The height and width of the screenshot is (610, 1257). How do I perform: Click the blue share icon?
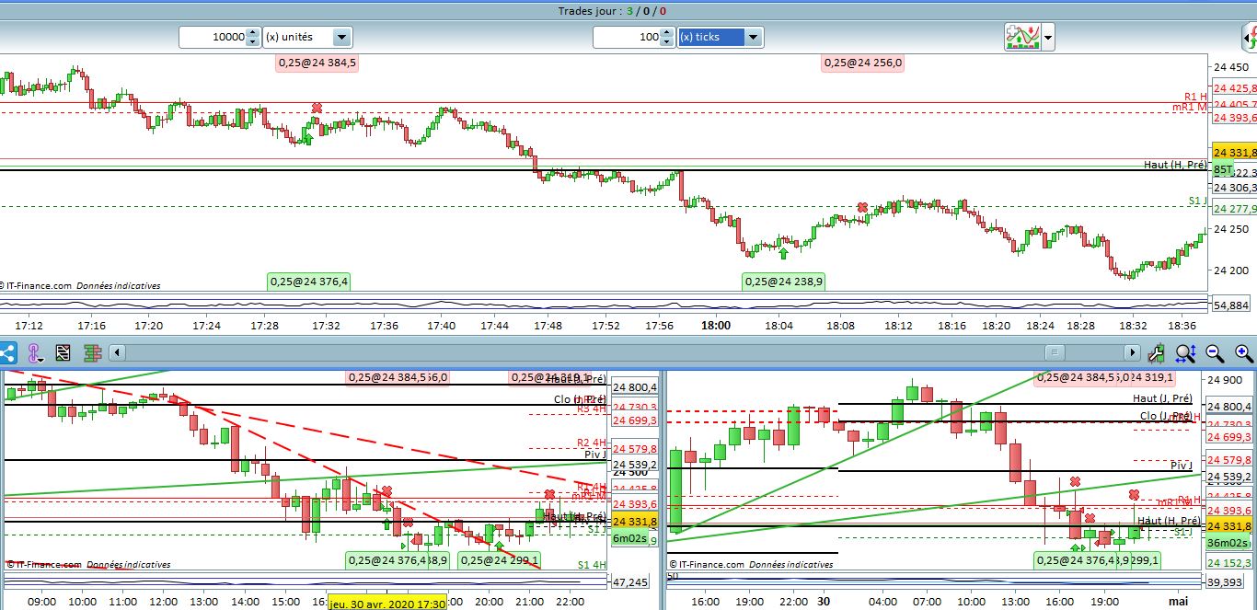[x=7, y=352]
